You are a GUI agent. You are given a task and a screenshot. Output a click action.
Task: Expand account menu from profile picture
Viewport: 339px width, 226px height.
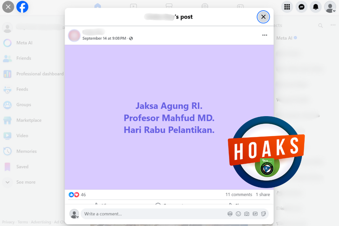point(330,7)
